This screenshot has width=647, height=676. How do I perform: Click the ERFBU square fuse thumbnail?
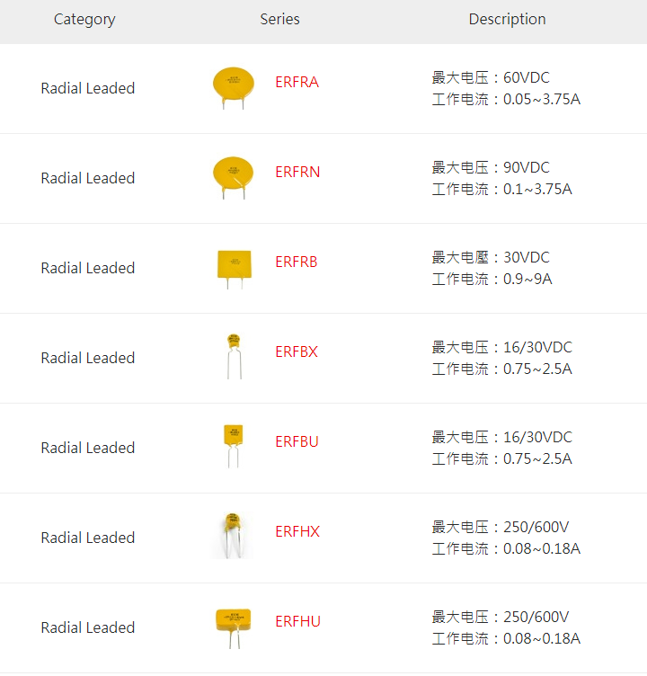click(234, 446)
